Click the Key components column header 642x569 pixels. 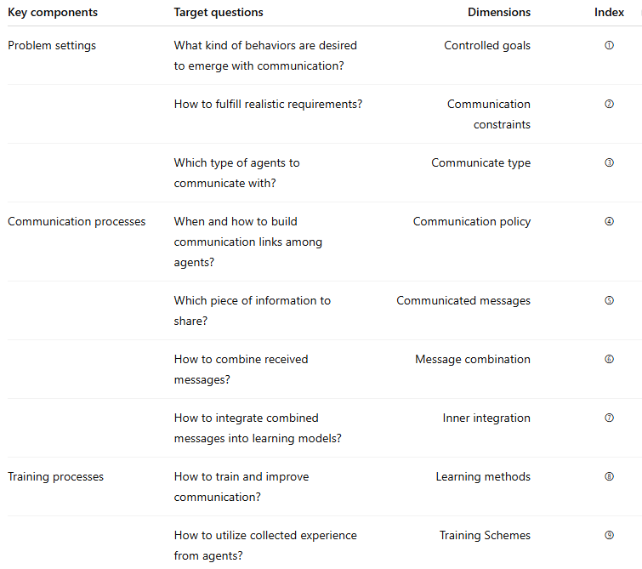coord(53,13)
